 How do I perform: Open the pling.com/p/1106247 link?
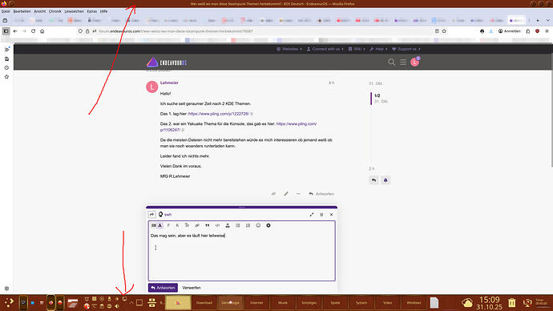(x=238, y=127)
